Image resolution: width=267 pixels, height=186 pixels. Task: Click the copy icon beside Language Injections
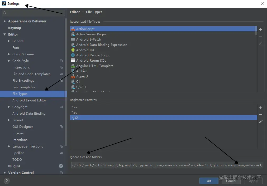61,146
